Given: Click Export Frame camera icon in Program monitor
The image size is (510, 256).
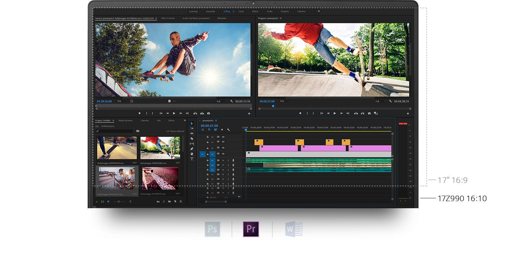Looking at the screenshot, I should pyautogui.click(x=369, y=113).
